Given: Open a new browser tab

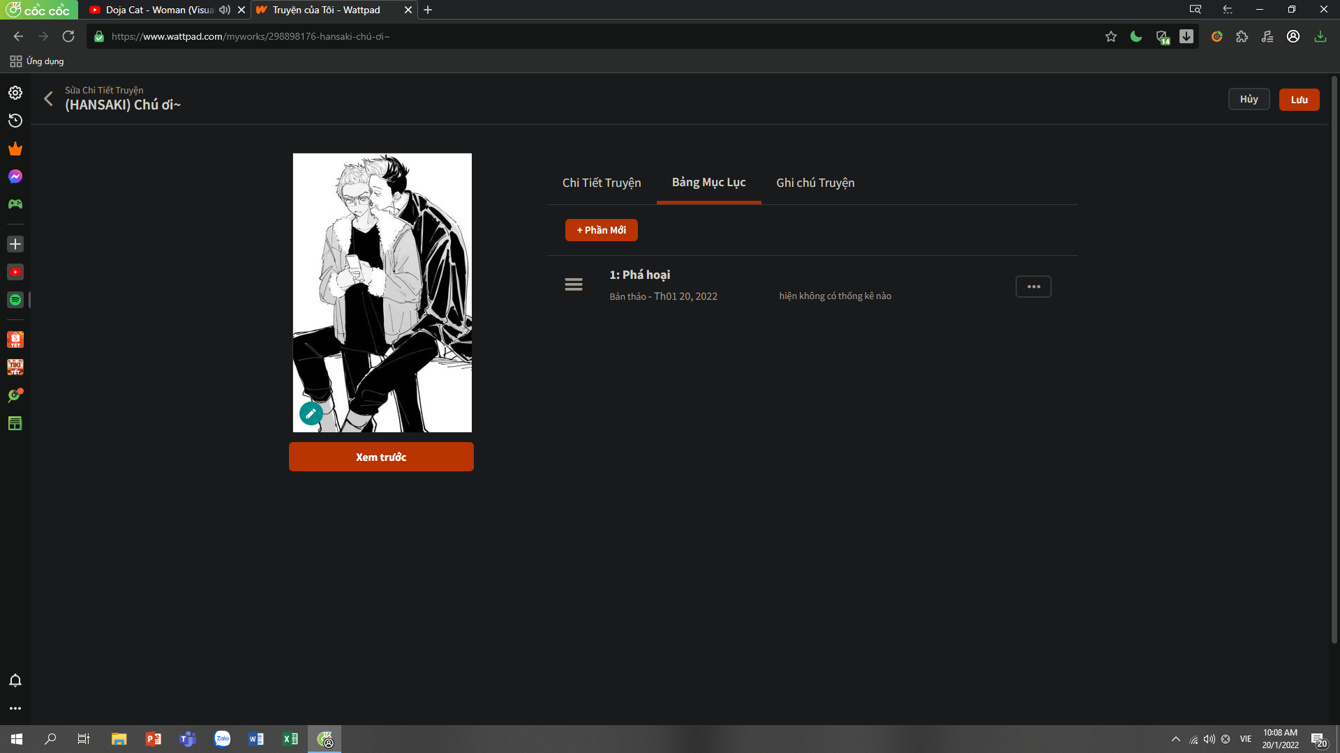Looking at the screenshot, I should pos(428,10).
